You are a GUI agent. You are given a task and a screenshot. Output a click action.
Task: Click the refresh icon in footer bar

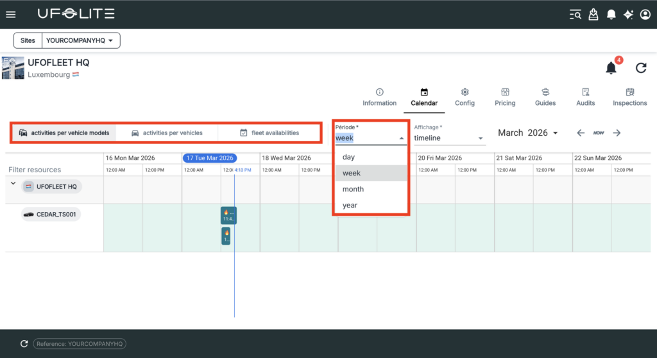[24, 344]
